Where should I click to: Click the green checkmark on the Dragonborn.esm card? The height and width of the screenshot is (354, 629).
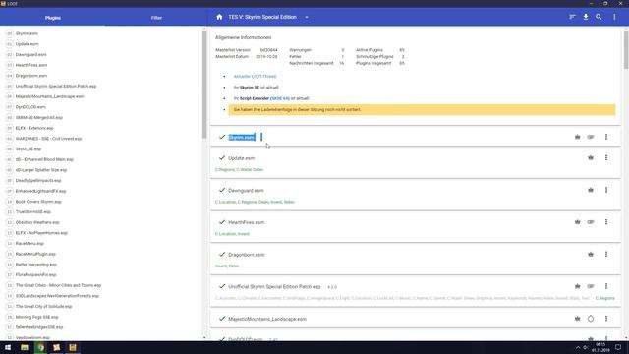222,254
